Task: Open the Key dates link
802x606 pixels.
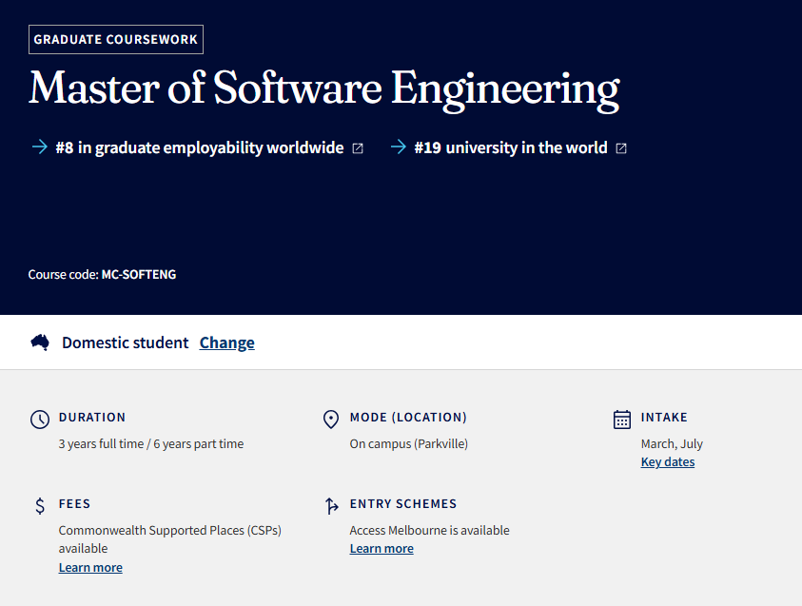Action: click(x=667, y=462)
